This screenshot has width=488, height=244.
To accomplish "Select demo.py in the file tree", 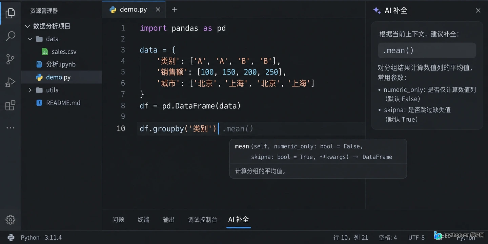I will pos(61,77).
